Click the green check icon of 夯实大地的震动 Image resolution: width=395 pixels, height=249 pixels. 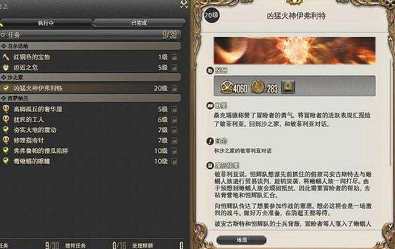click(x=6, y=130)
